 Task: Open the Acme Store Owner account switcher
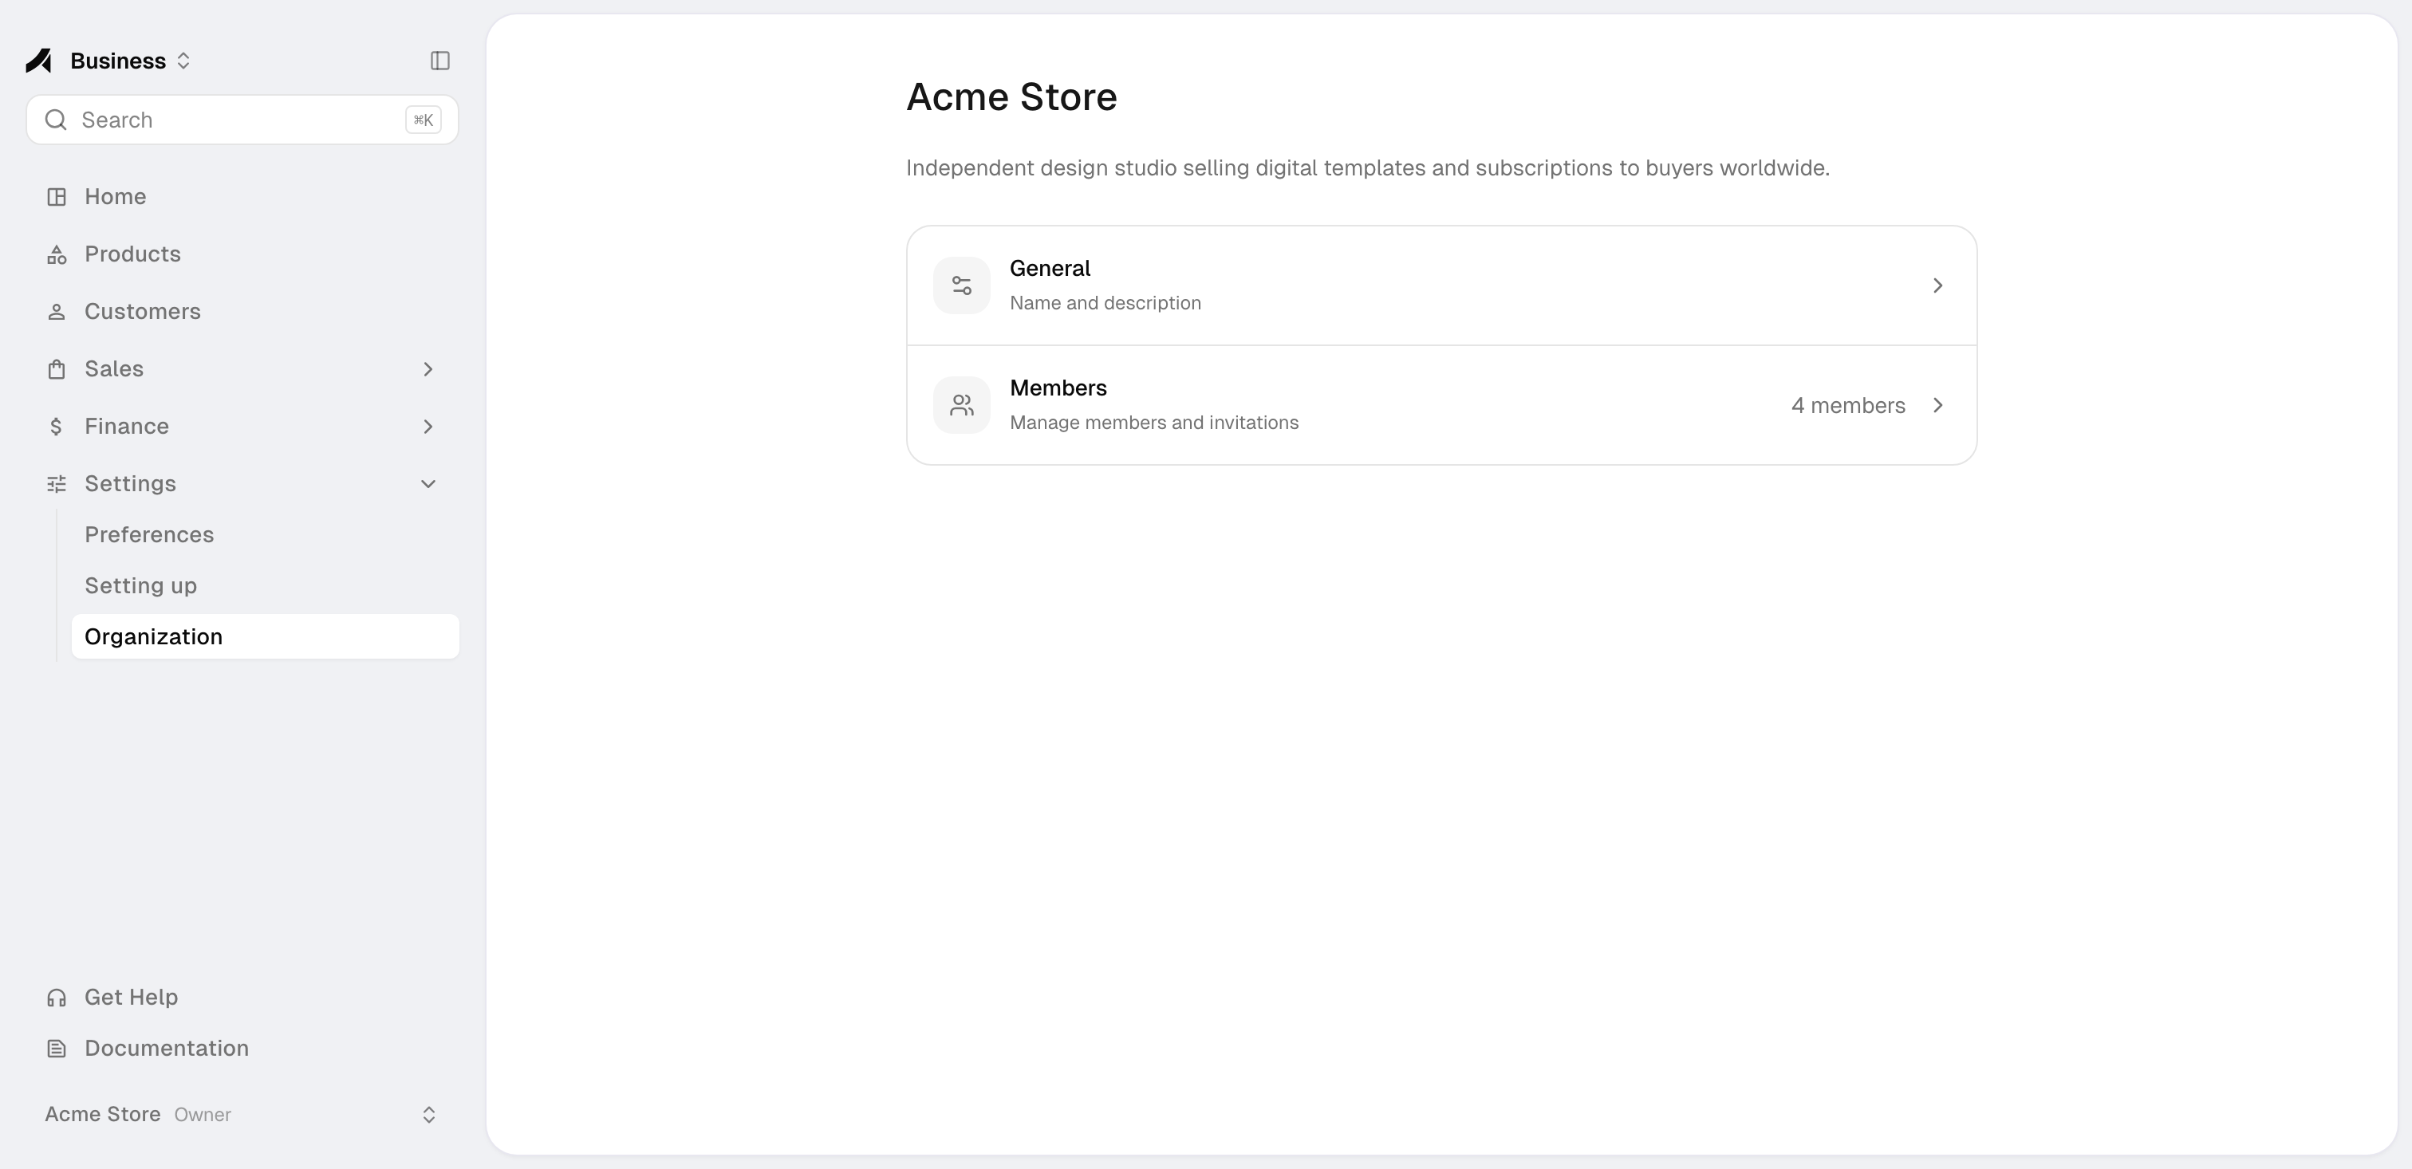[x=242, y=1115]
